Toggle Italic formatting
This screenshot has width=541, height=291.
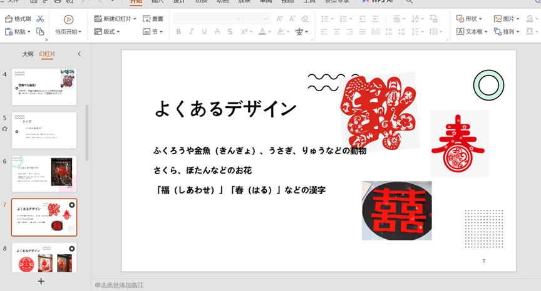click(191, 32)
